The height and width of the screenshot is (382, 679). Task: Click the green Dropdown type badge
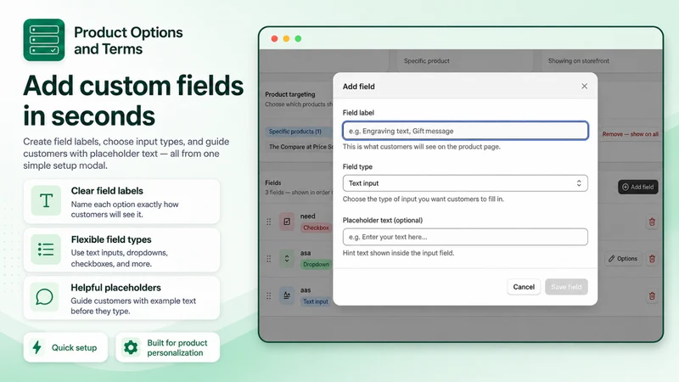[x=316, y=264]
